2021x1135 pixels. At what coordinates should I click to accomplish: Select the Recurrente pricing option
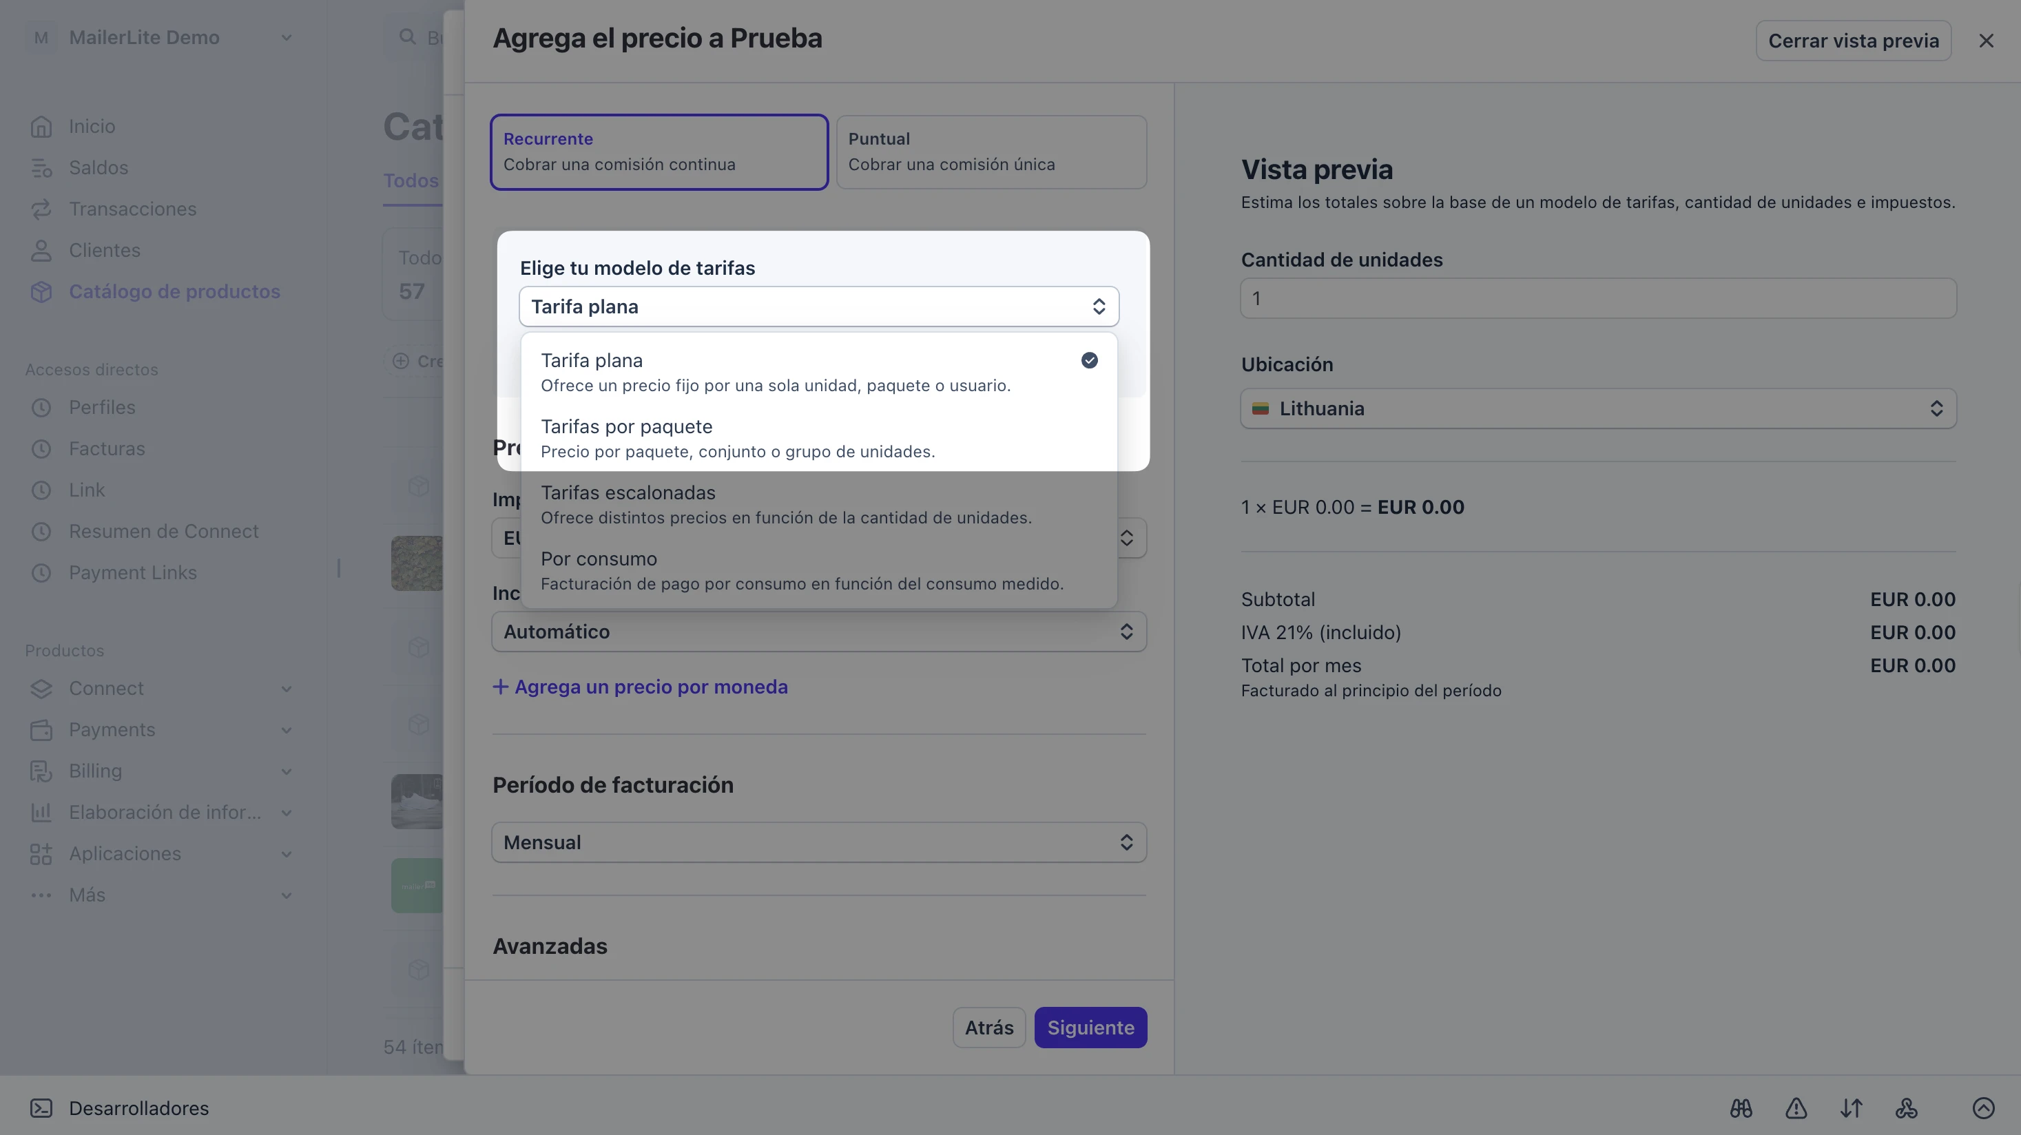pos(659,152)
